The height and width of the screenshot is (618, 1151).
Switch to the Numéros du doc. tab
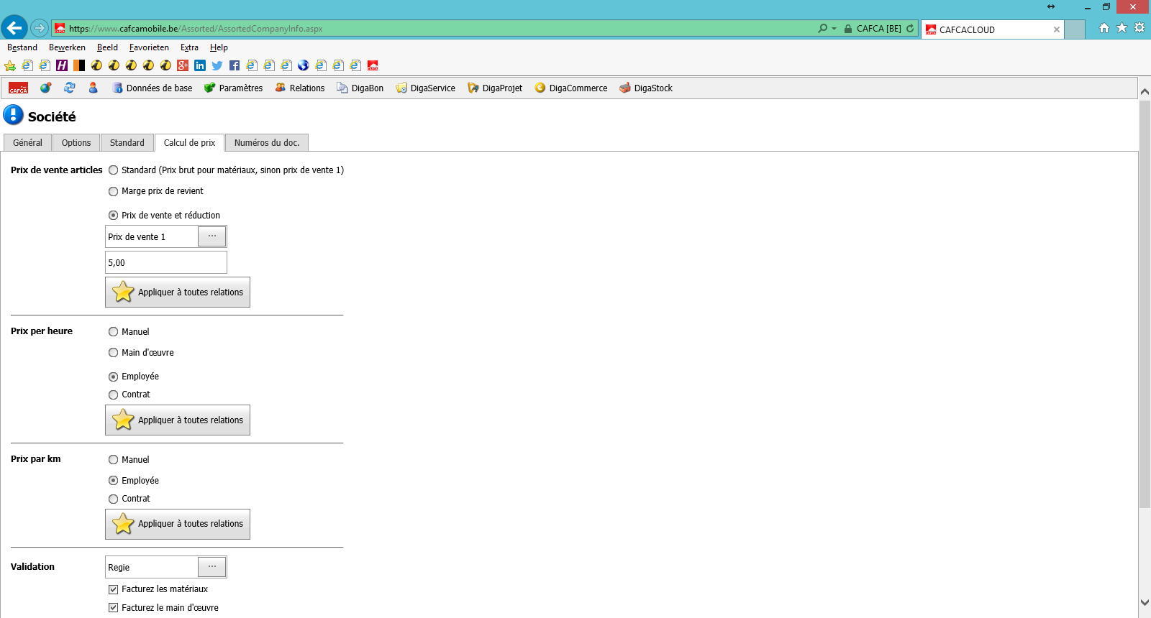(x=267, y=143)
